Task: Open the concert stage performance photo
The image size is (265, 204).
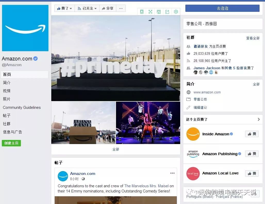Action: coord(148,123)
